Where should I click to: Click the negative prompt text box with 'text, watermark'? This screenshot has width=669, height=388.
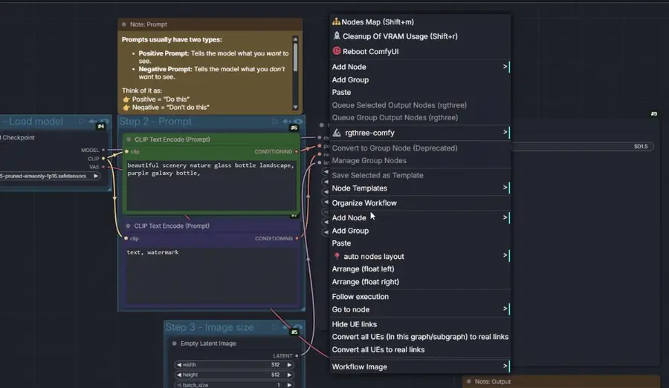pyautogui.click(x=211, y=275)
